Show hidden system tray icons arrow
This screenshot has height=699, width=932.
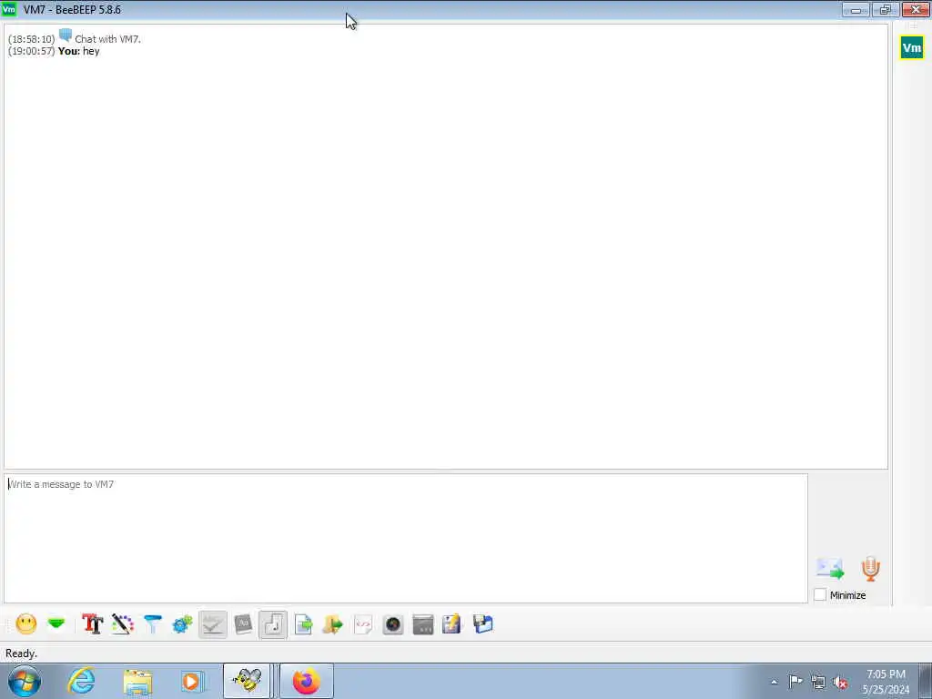point(774,682)
